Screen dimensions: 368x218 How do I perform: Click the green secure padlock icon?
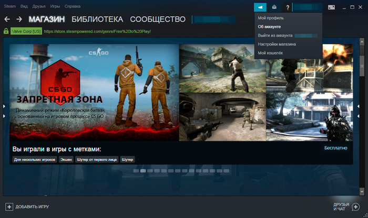(6, 31)
